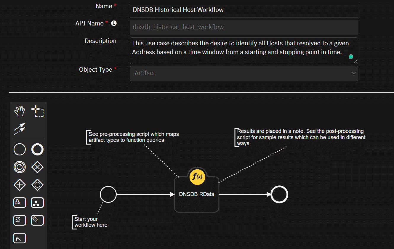The image size is (394, 249).
Task: Edit the Name field text
Action: point(244,10)
